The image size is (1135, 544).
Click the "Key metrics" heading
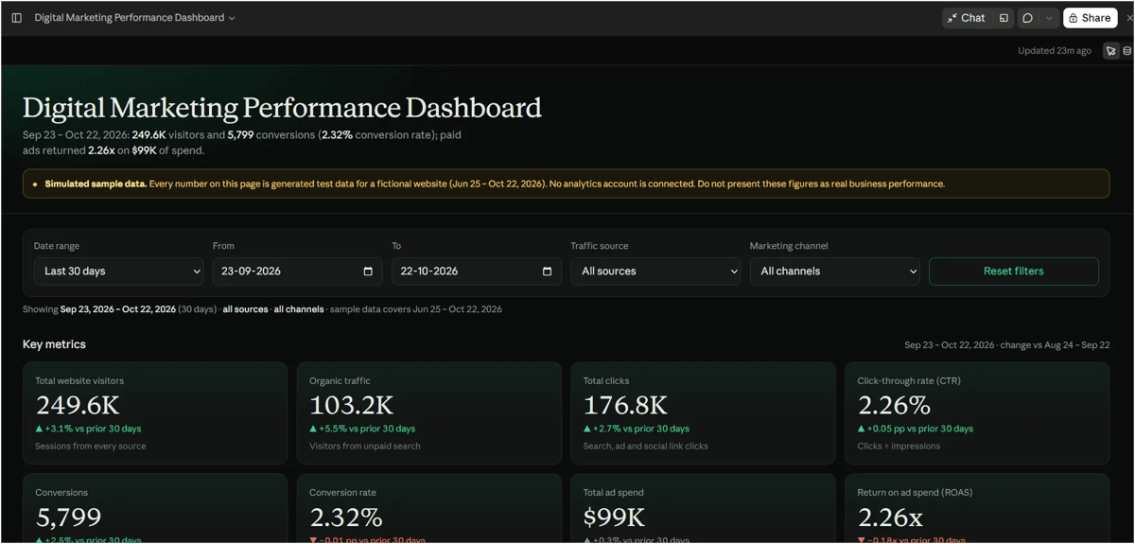click(54, 344)
